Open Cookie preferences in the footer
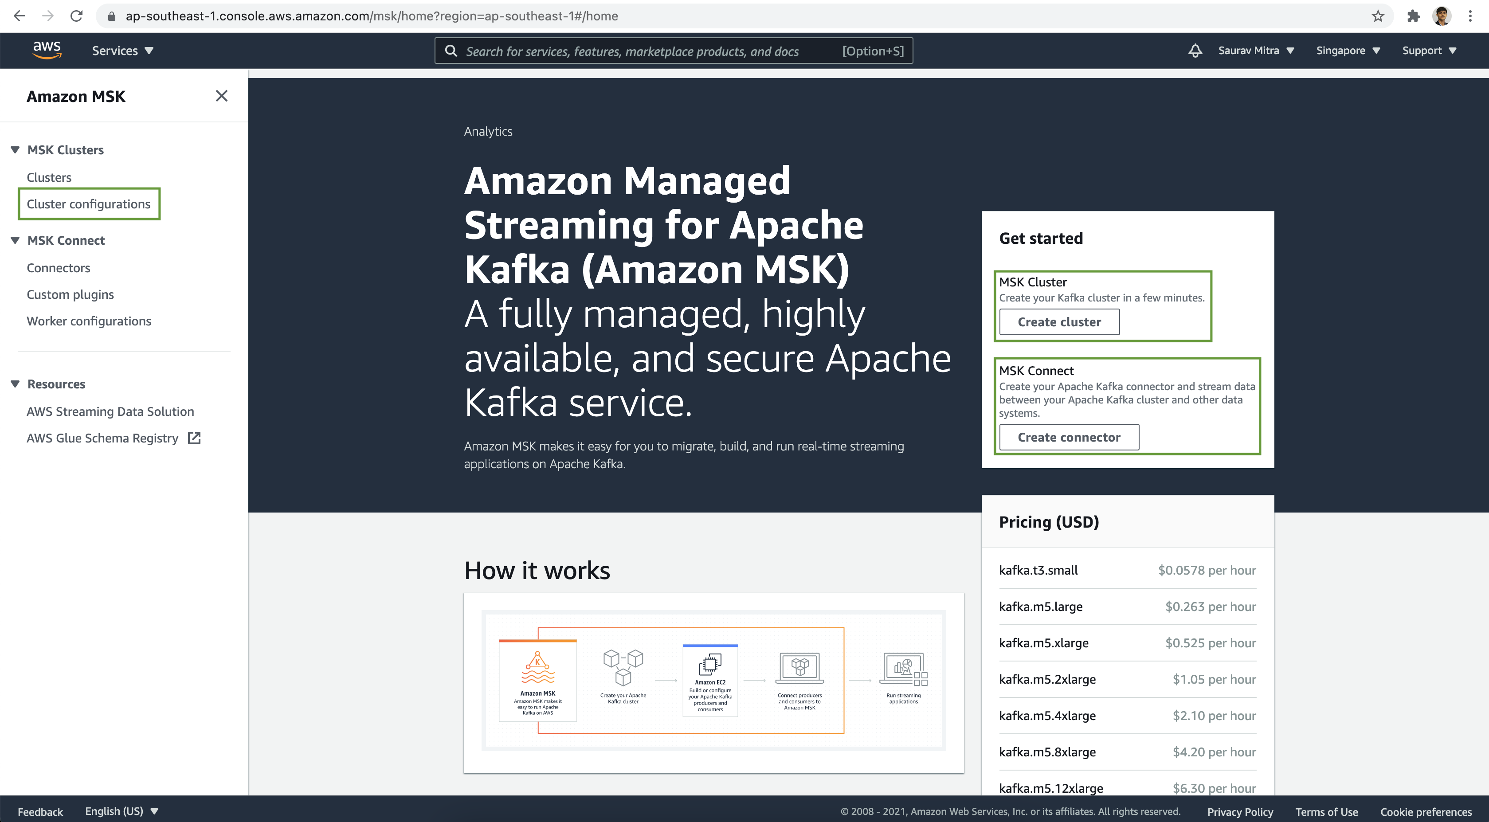1489x822 pixels. pos(1426,812)
